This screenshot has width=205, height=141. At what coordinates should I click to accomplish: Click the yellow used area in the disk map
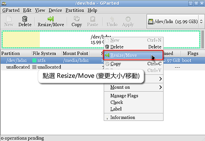coord(21,40)
